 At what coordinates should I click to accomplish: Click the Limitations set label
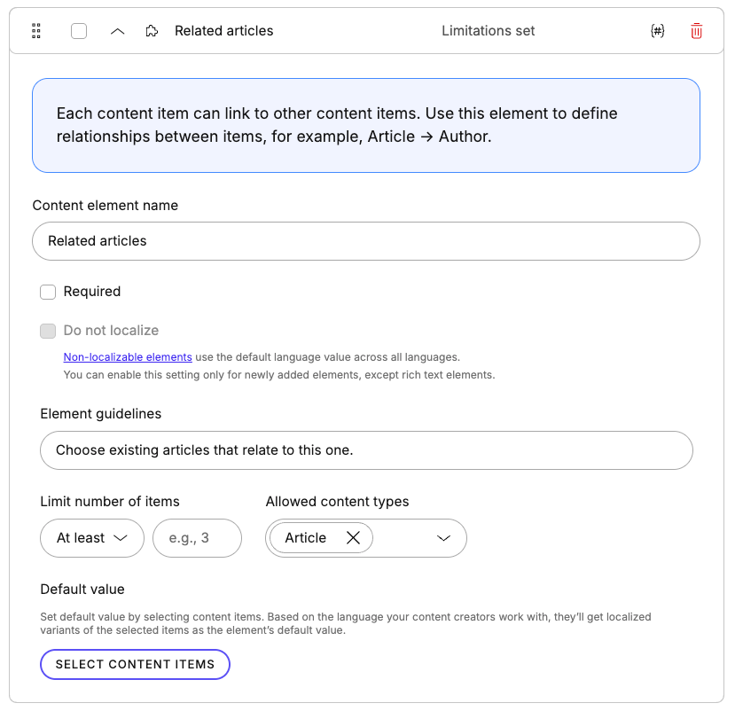coord(488,30)
